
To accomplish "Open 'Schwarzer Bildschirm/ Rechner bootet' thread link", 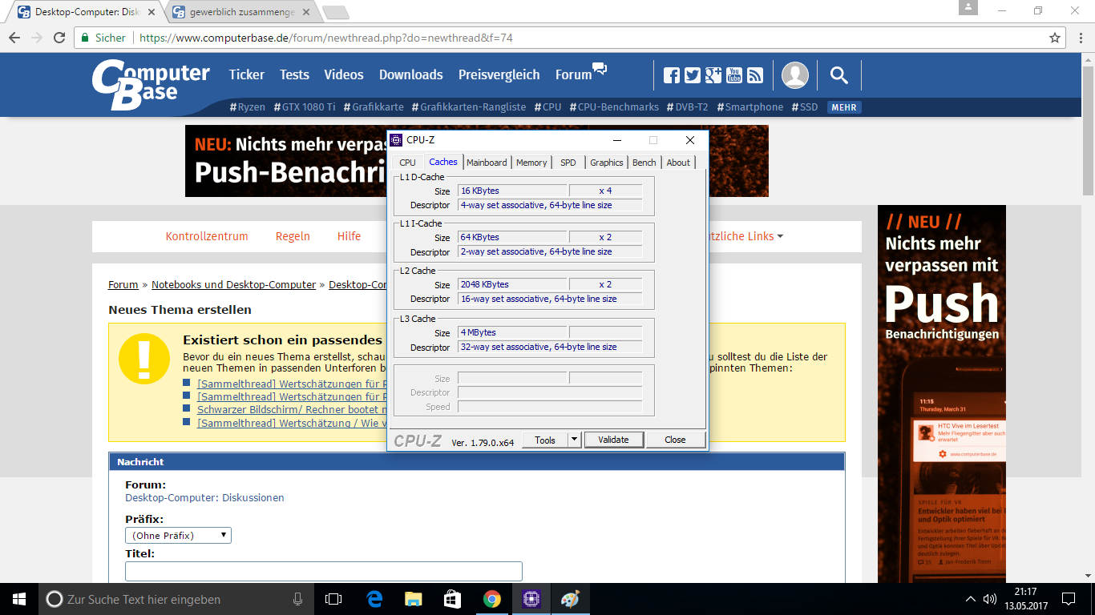I will (x=293, y=409).
